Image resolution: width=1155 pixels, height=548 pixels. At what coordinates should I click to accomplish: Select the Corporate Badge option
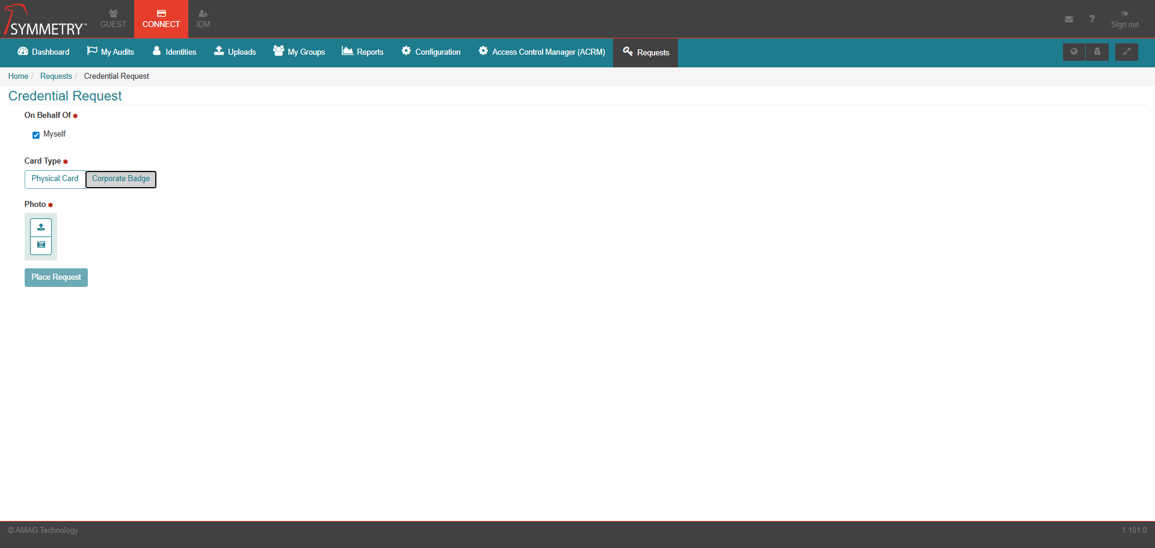pos(120,179)
